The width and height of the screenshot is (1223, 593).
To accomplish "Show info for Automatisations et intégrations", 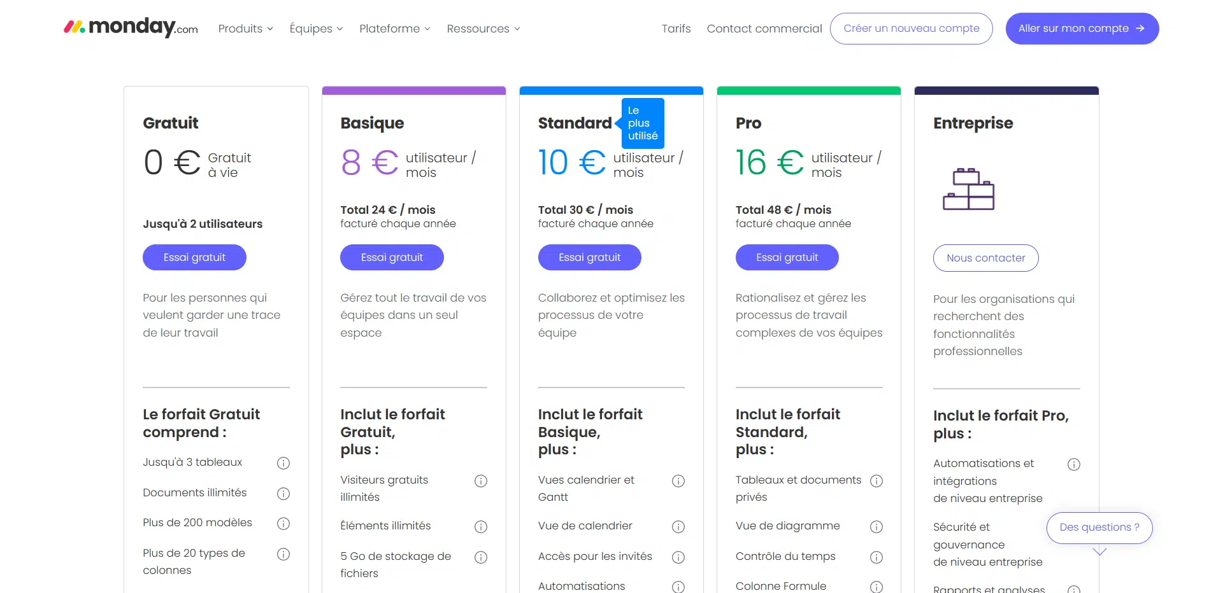I will (x=1074, y=464).
